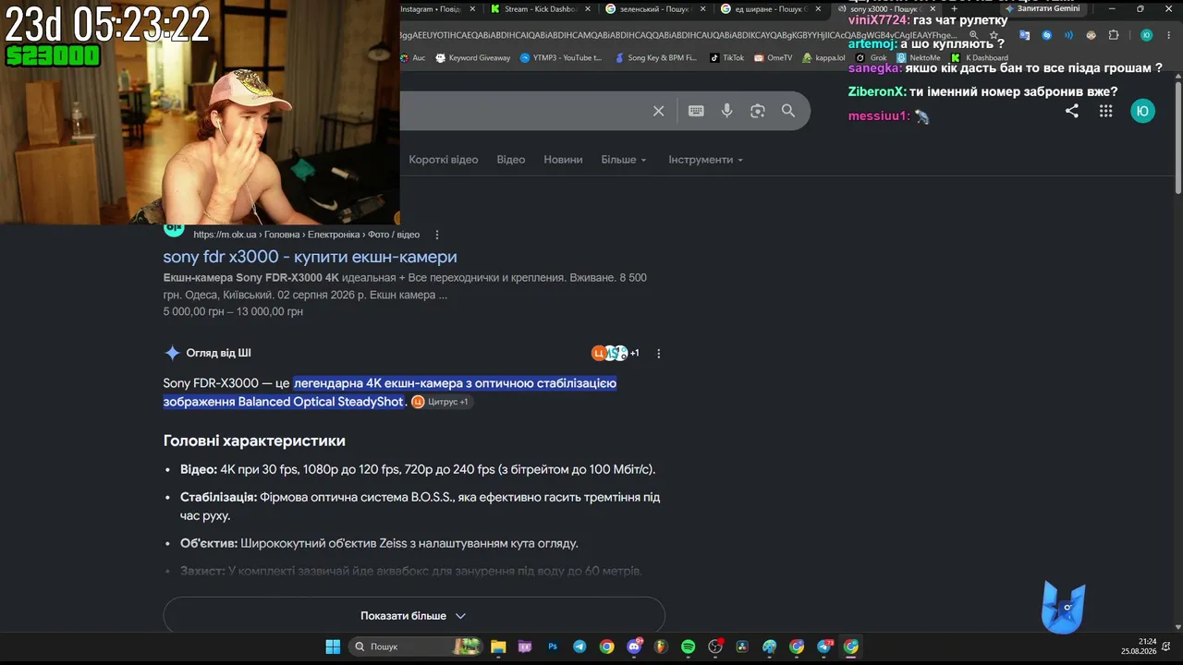
Task: Expand the Інструменти dropdown
Action: click(x=706, y=160)
